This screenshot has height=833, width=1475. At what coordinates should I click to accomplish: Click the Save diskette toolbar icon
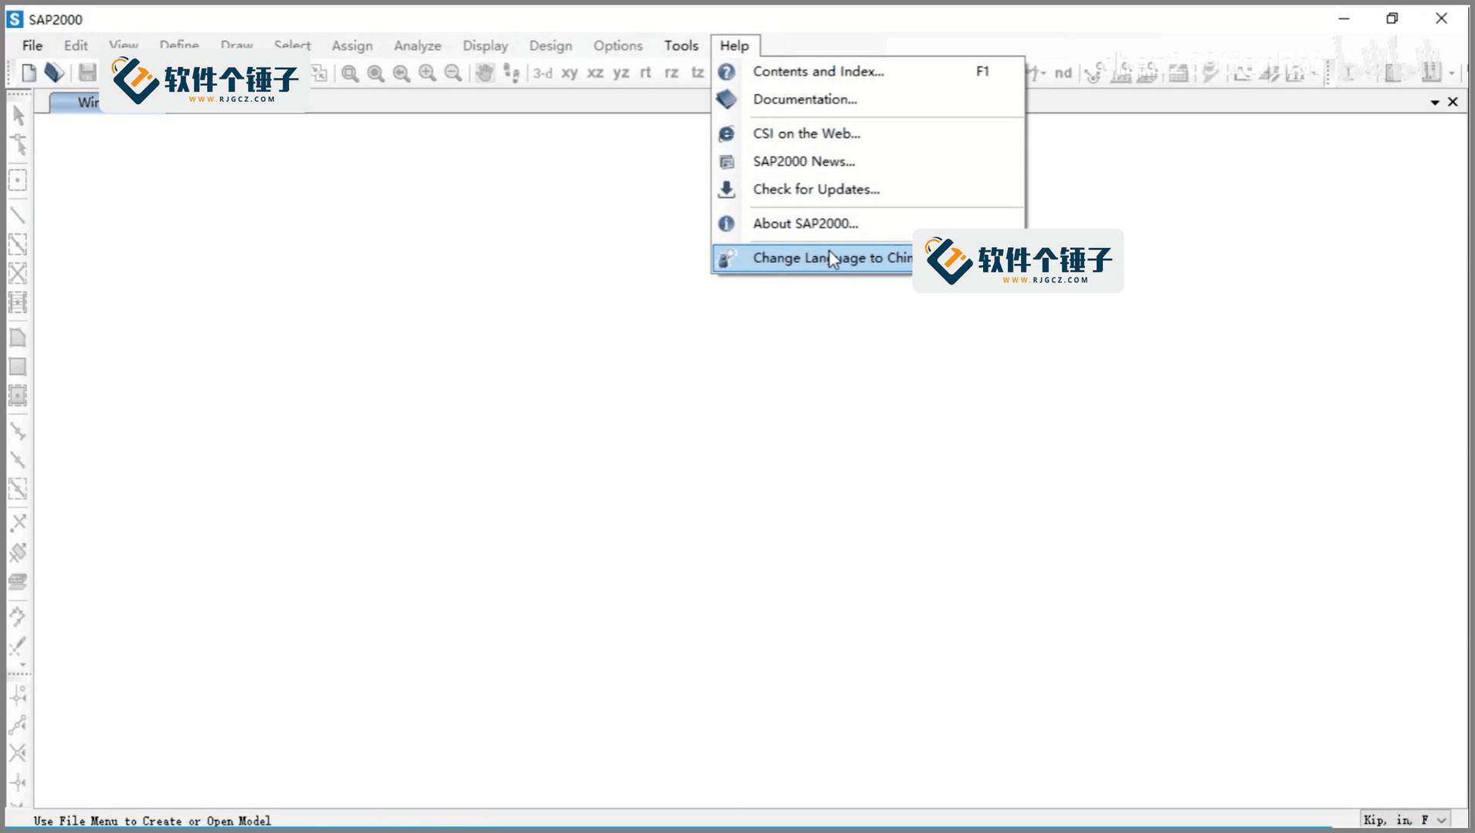click(87, 73)
